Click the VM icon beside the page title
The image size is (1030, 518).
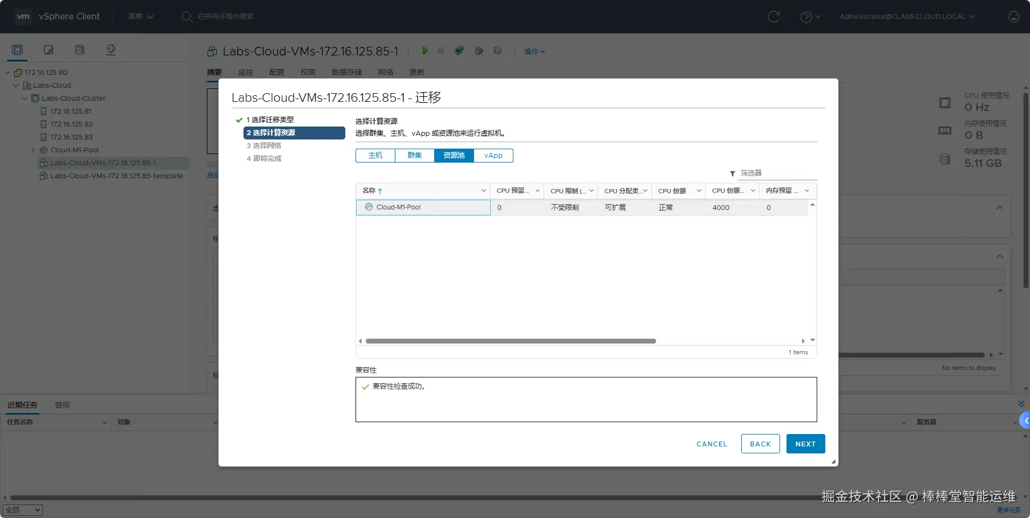click(212, 52)
